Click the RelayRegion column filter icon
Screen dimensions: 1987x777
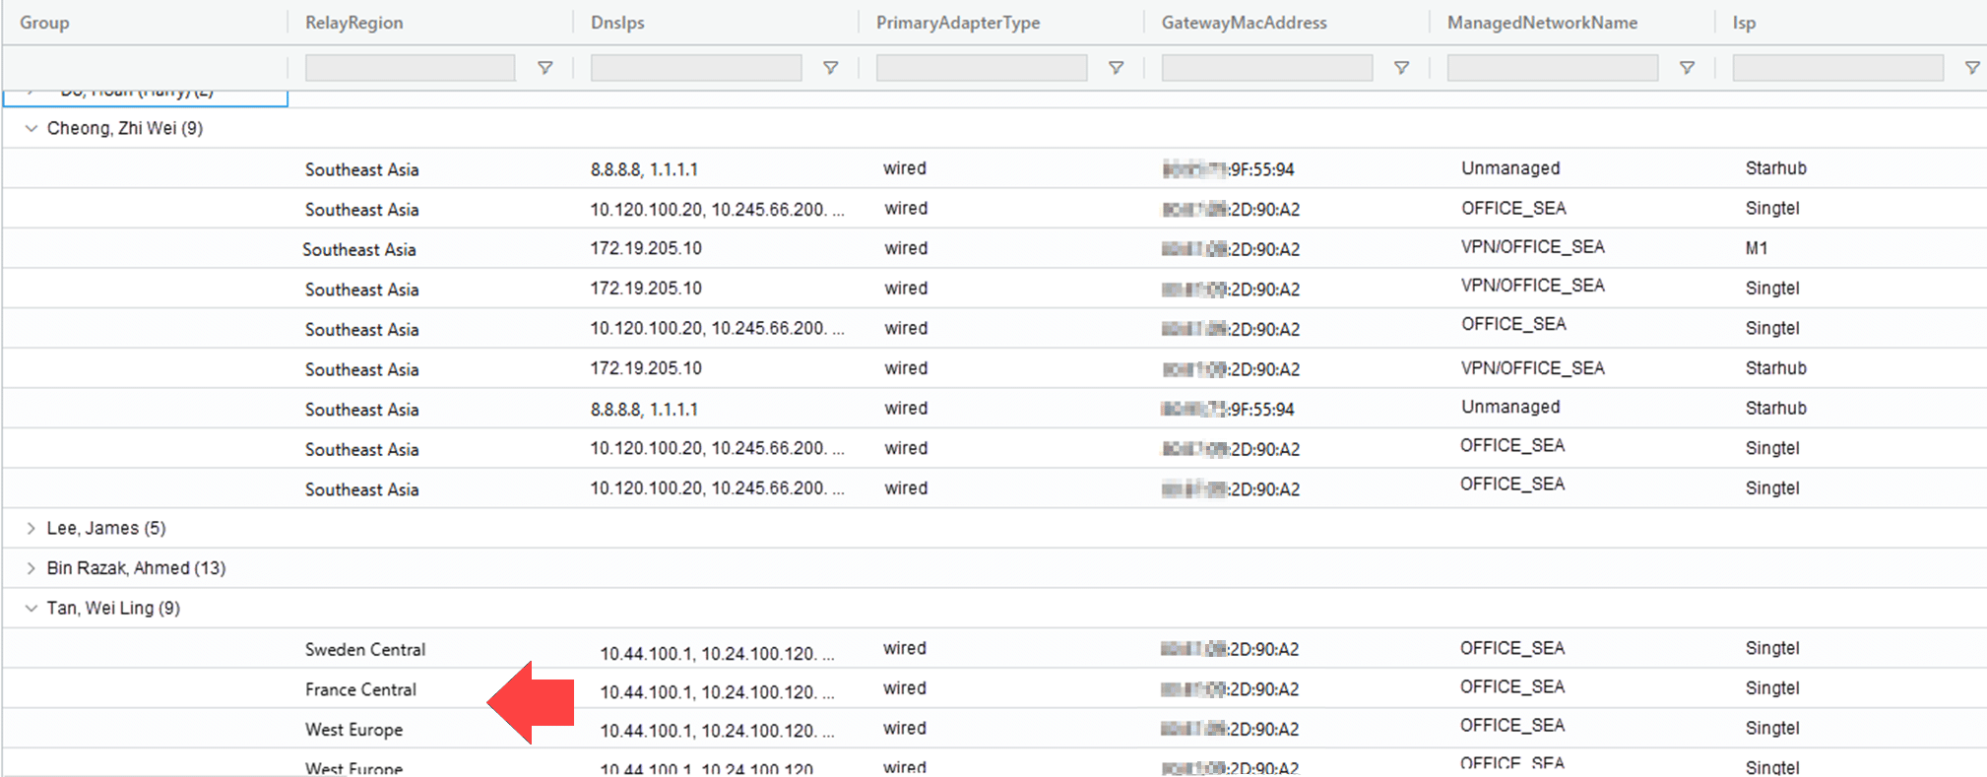tap(545, 68)
